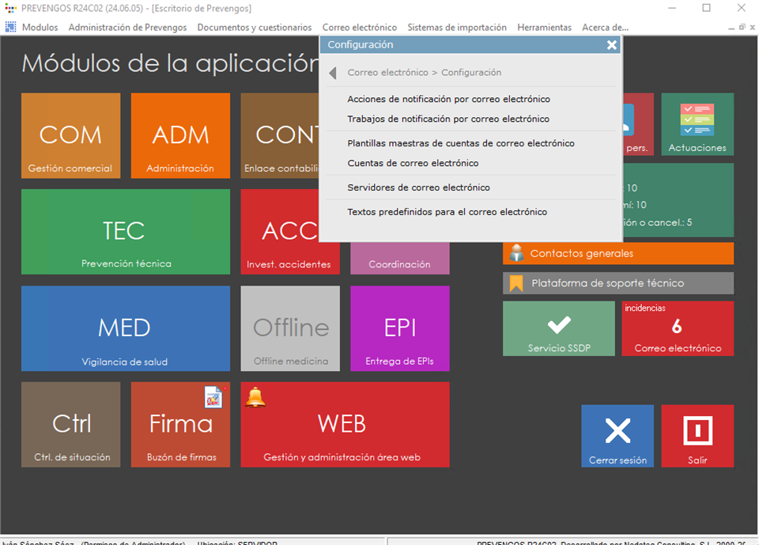The image size is (759, 545).
Task: Select Servidores de correo electrónico option
Action: (x=418, y=187)
